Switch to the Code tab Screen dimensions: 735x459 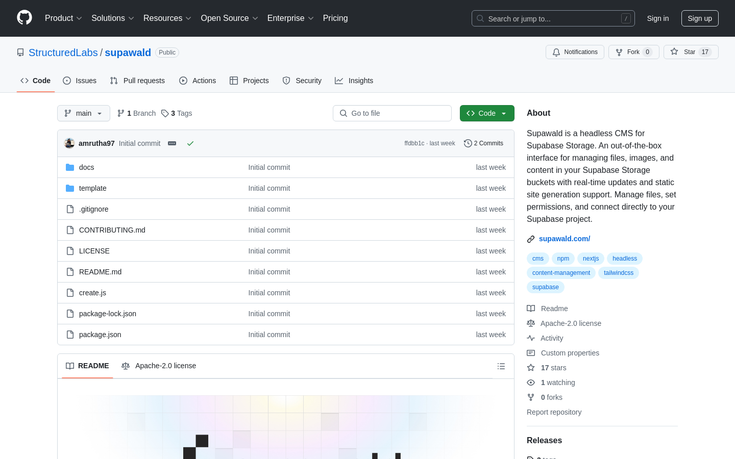pos(36,81)
